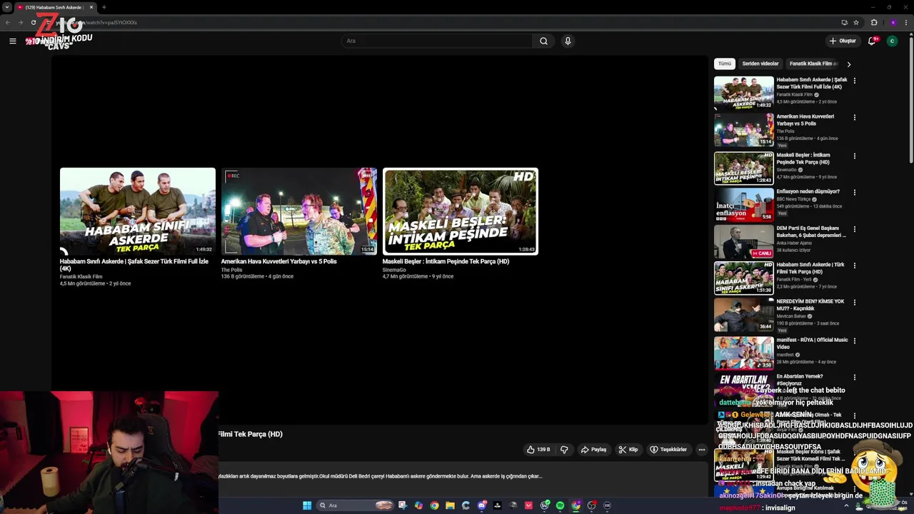Screen dimensions: 914x514
Task: Open OBS Studio from taskbar
Action: click(x=591, y=505)
